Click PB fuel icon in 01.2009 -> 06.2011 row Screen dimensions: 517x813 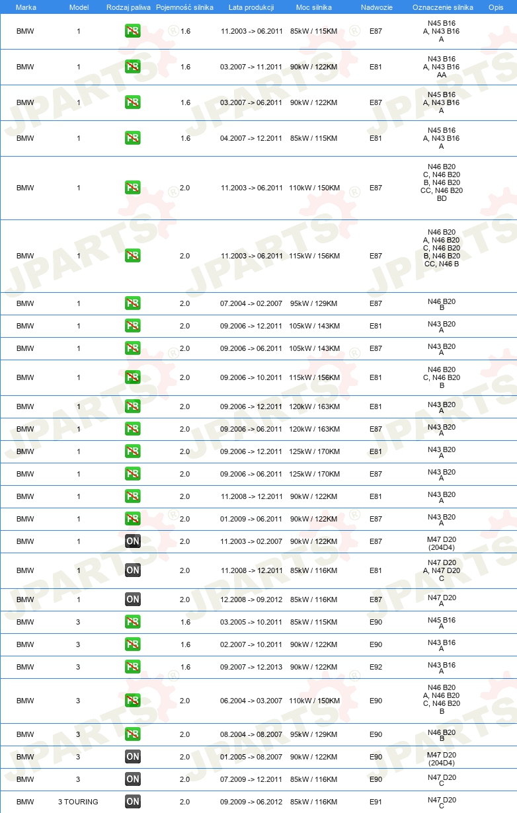(133, 519)
